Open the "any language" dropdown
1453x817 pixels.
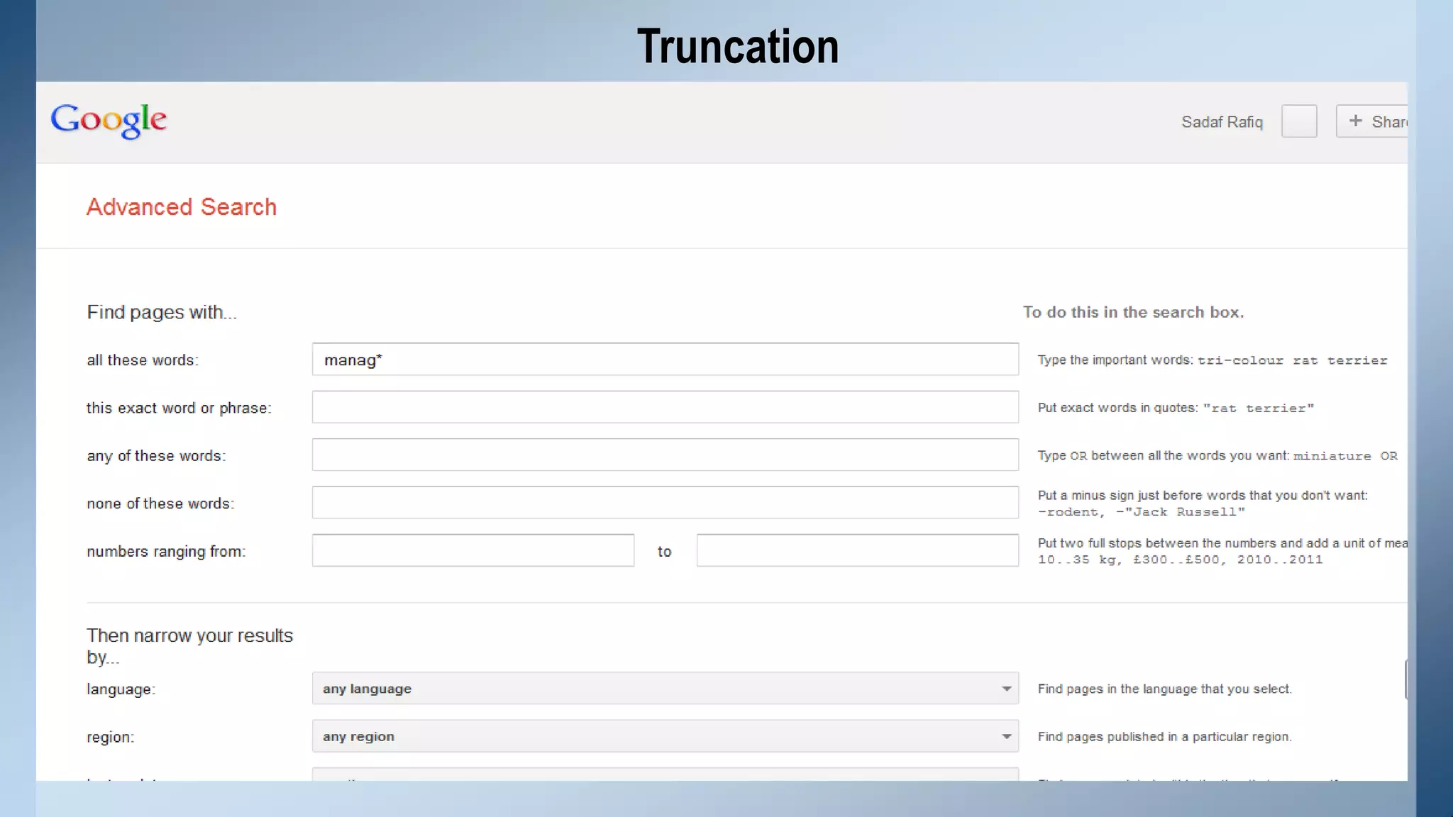point(665,689)
